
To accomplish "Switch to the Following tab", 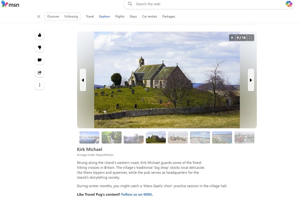I will [x=71, y=16].
